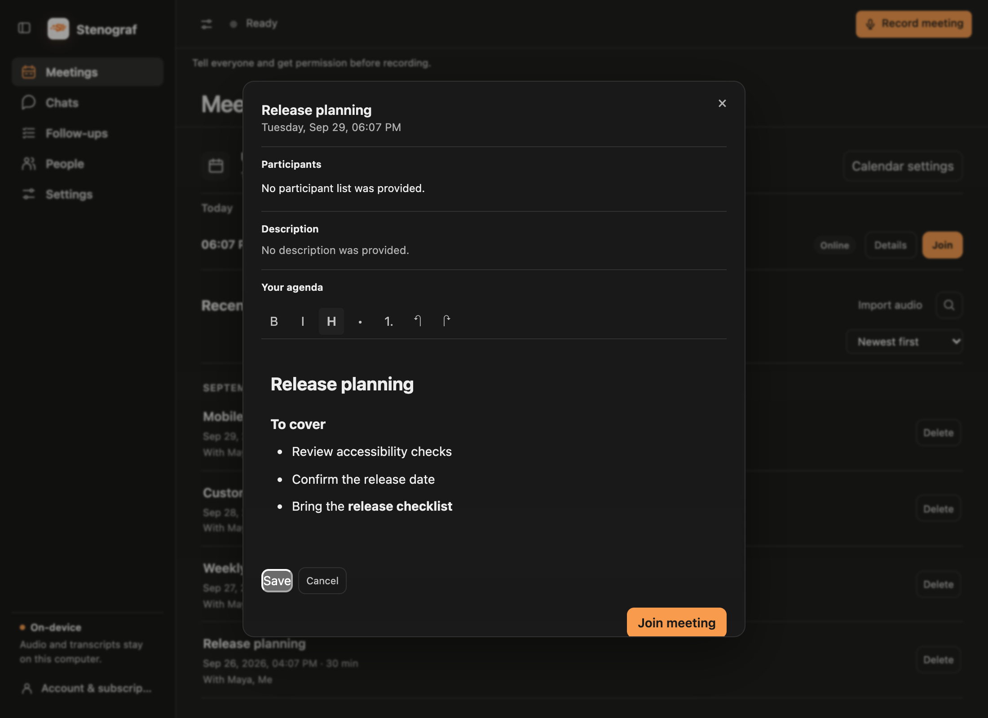This screenshot has width=988, height=718.
Task: Toggle heading formatting in agenda toolbar
Action: [x=331, y=321]
